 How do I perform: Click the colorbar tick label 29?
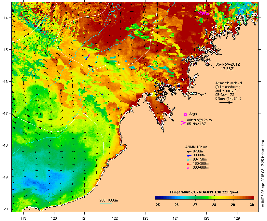coord(233,205)
